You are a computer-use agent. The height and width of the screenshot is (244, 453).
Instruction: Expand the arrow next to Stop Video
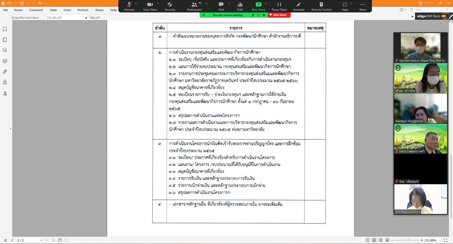[158, 3]
